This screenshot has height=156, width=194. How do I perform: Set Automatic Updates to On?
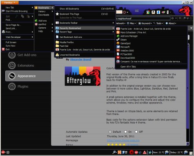coord(125,132)
